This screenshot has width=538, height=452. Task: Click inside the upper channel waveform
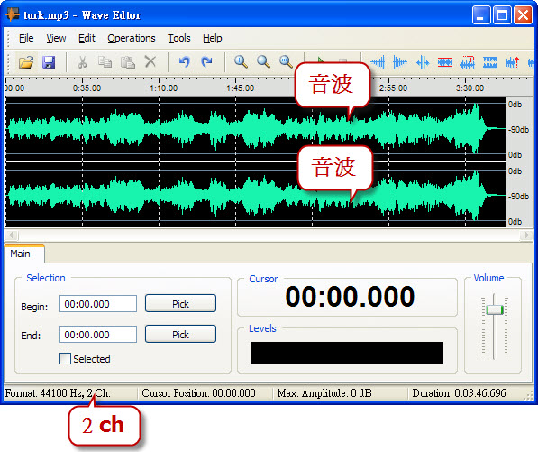tap(255, 128)
